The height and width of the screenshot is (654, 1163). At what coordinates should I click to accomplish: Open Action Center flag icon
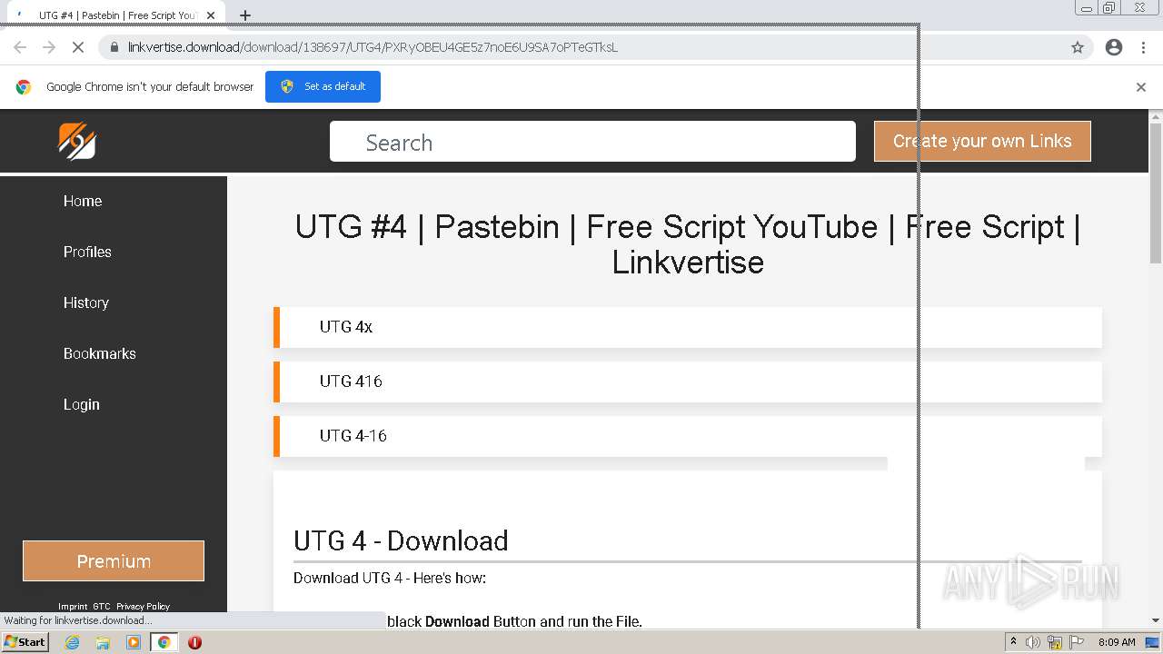click(1077, 642)
